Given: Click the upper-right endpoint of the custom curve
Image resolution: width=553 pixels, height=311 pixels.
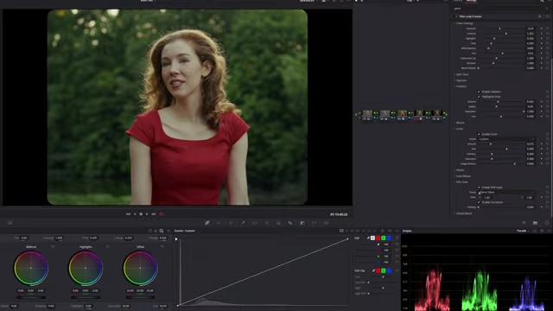Looking at the screenshot, I should click(347, 239).
